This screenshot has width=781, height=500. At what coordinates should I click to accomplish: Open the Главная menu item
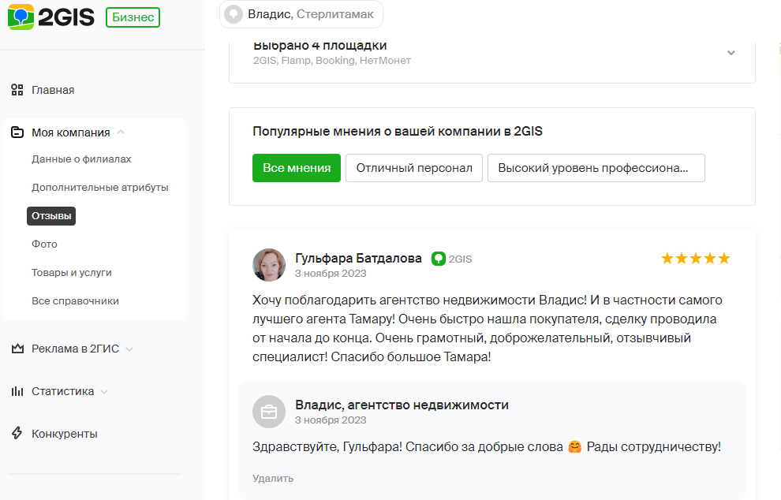[x=53, y=90]
